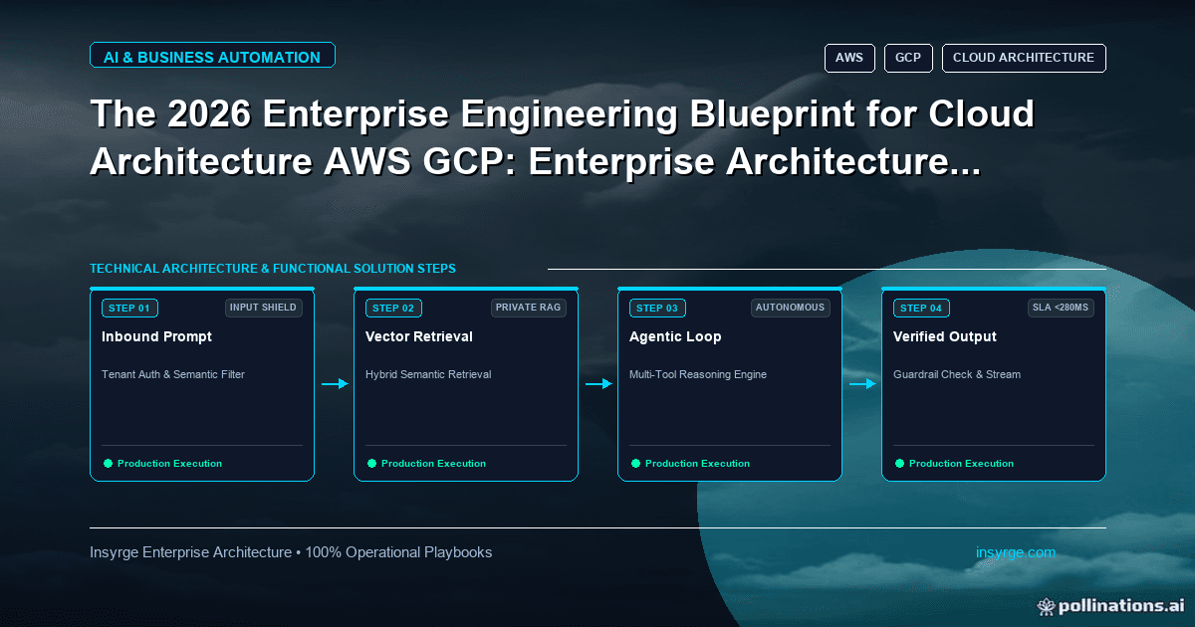The image size is (1195, 627).
Task: Click green status dot in Inbound Prompt card
Action: coord(108,464)
